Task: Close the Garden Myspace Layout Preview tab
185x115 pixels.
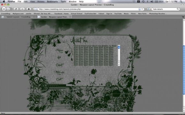Action: click(x=70, y=17)
